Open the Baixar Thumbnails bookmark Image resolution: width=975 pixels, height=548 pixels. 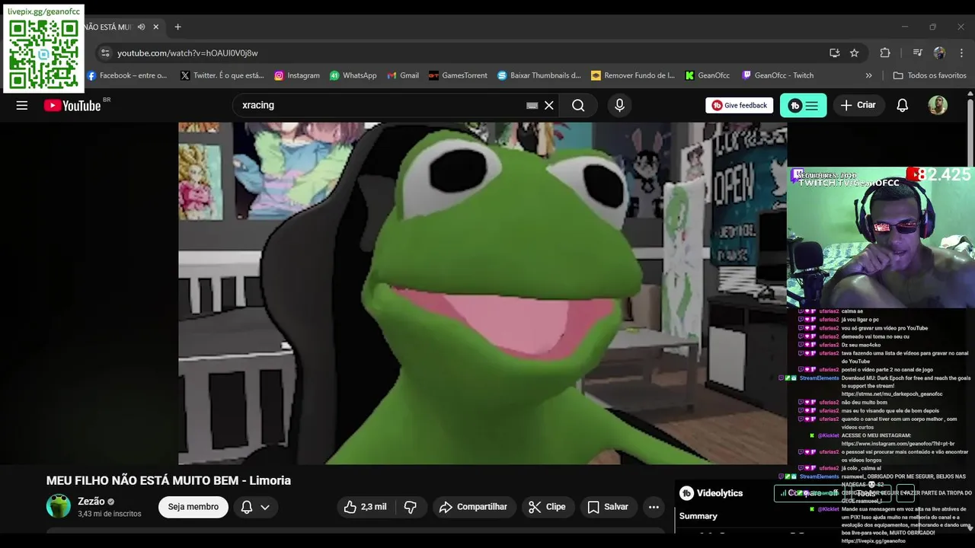click(x=539, y=75)
